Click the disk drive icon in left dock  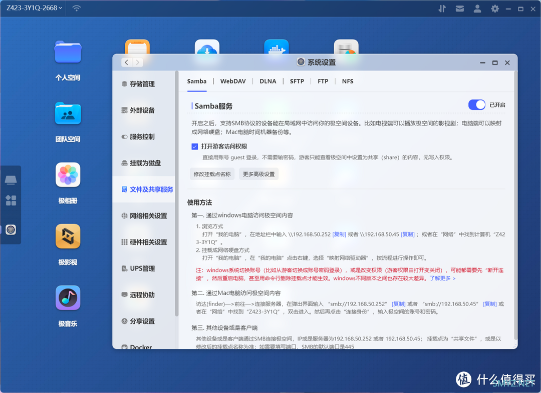coord(11,180)
